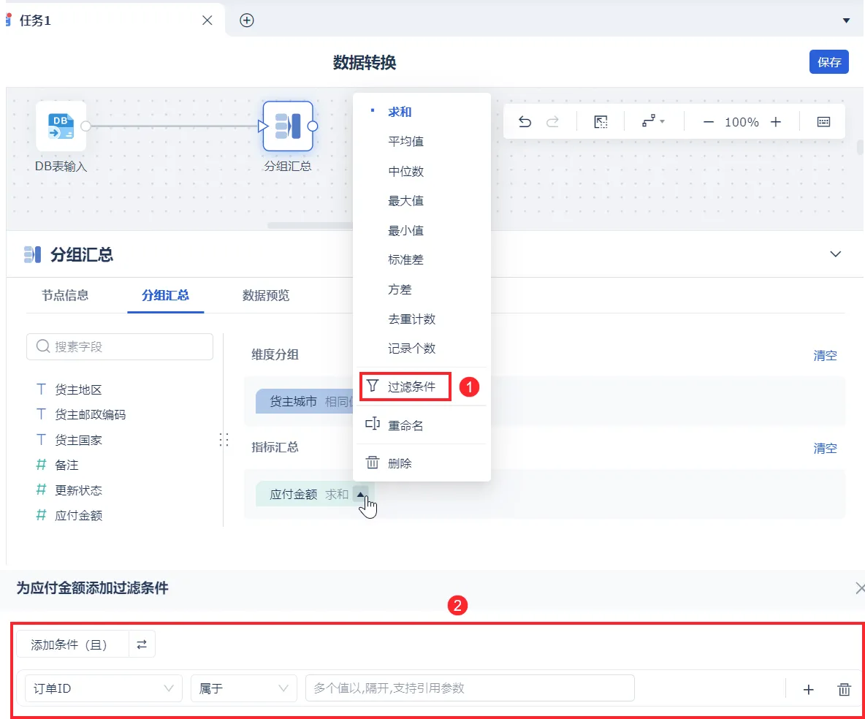Viewport: 865px width, 719px height.
Task: Toggle the condition and/or switch button
Action: (x=142, y=644)
